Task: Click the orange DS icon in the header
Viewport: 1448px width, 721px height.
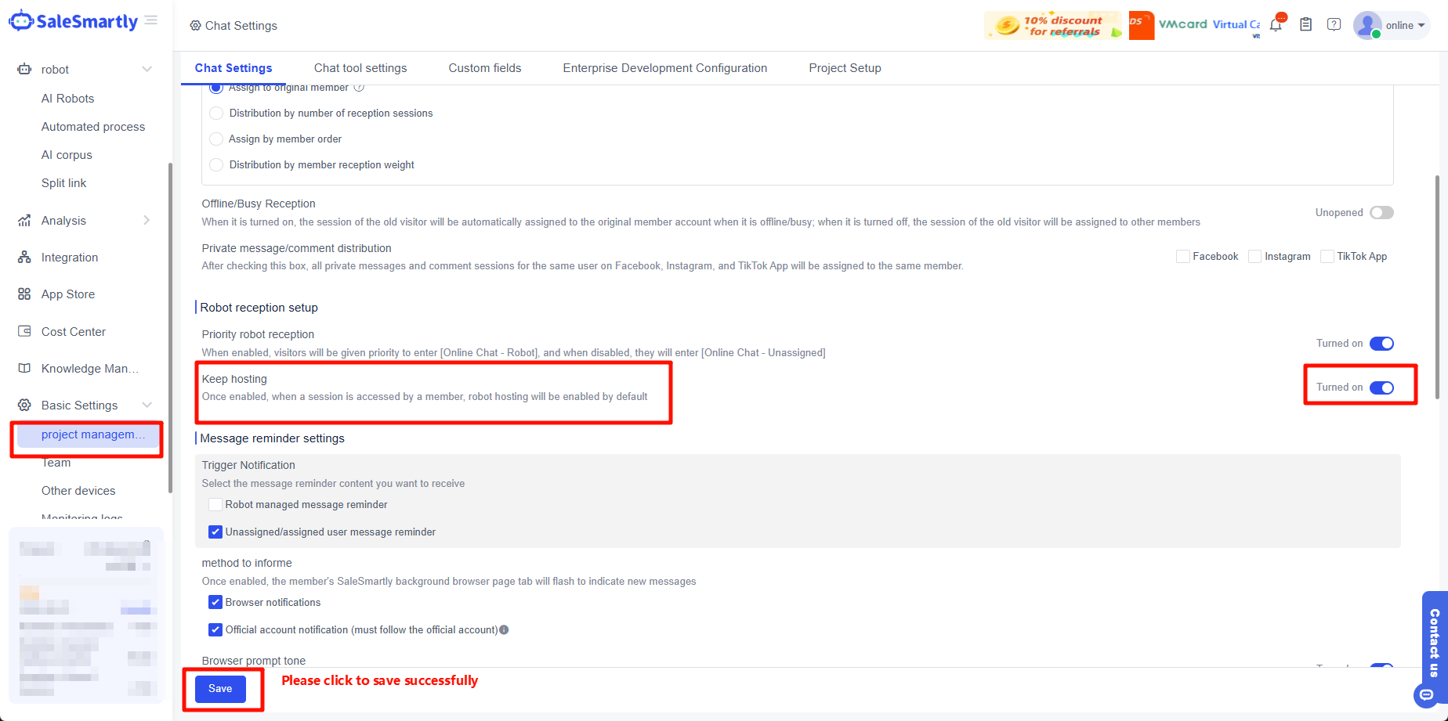Action: 1141,25
